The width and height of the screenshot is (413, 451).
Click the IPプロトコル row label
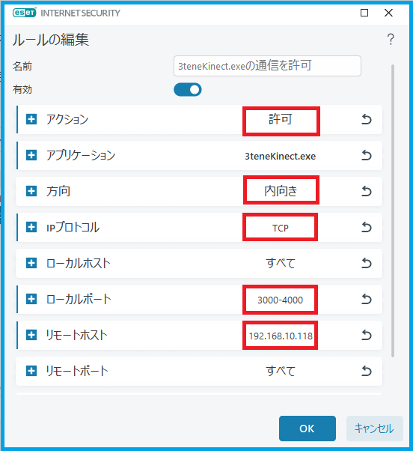(x=73, y=227)
